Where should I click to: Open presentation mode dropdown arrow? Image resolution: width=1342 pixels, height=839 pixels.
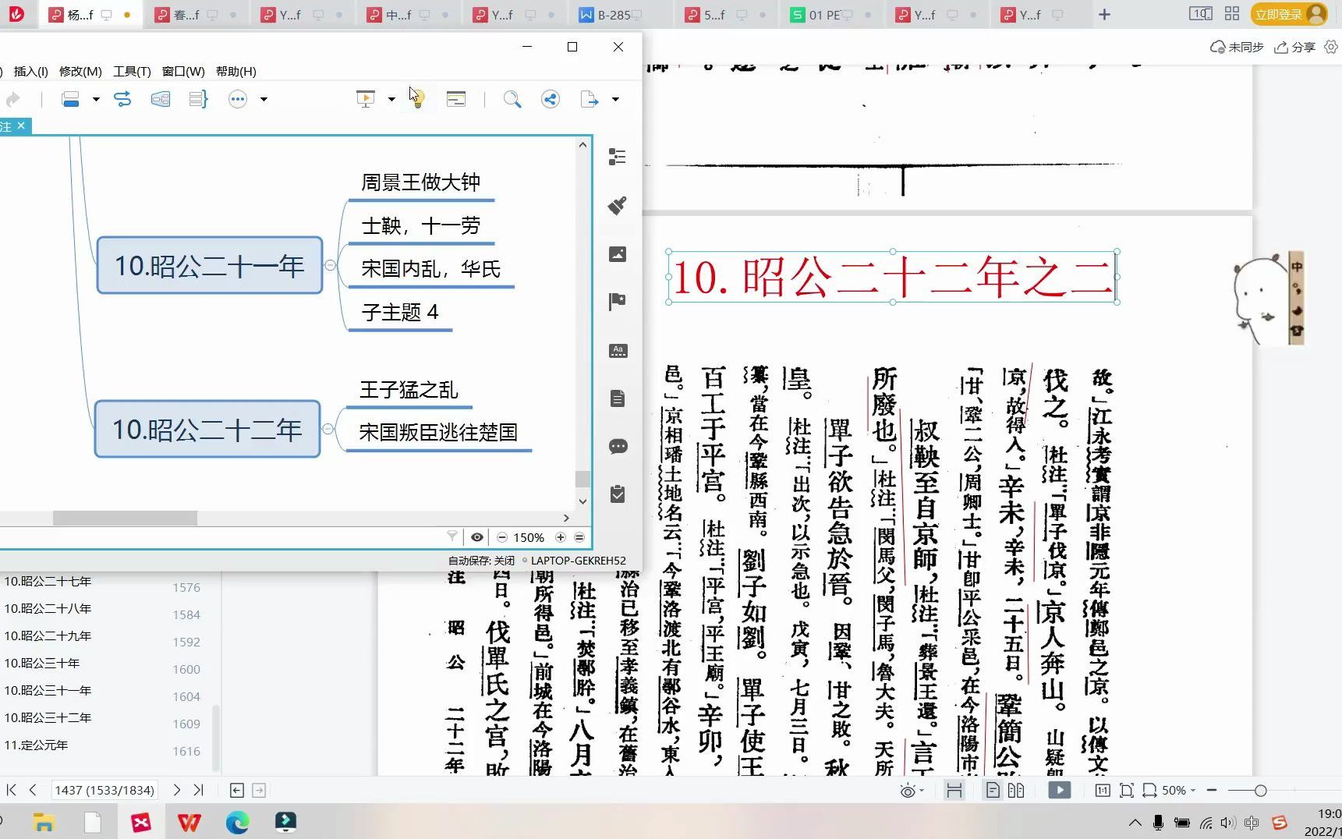(x=391, y=99)
